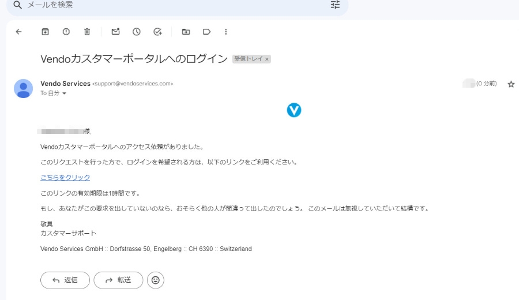This screenshot has height=300, width=519.
Task: Click the blue Vendo V logo
Action: tap(294, 110)
